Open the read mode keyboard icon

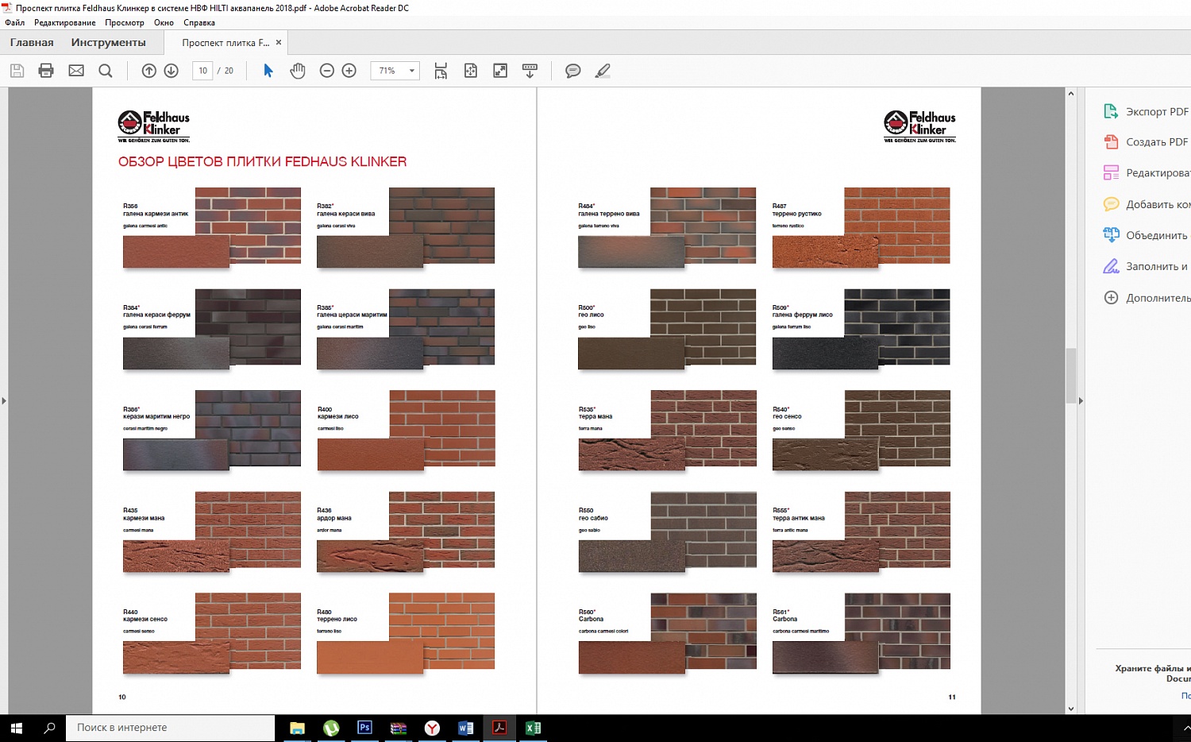tap(530, 71)
